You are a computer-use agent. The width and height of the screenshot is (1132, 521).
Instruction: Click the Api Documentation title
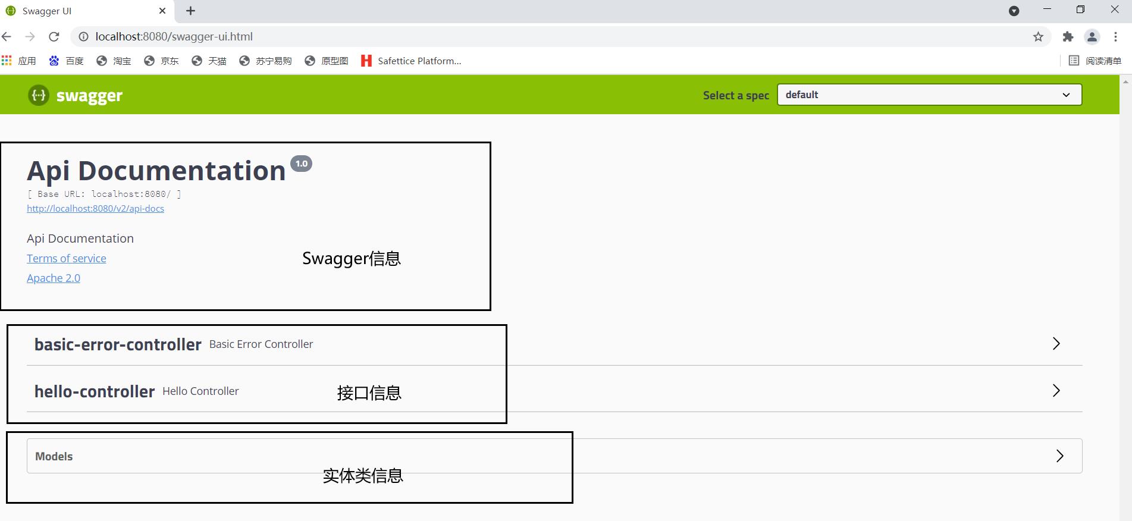[x=156, y=171]
